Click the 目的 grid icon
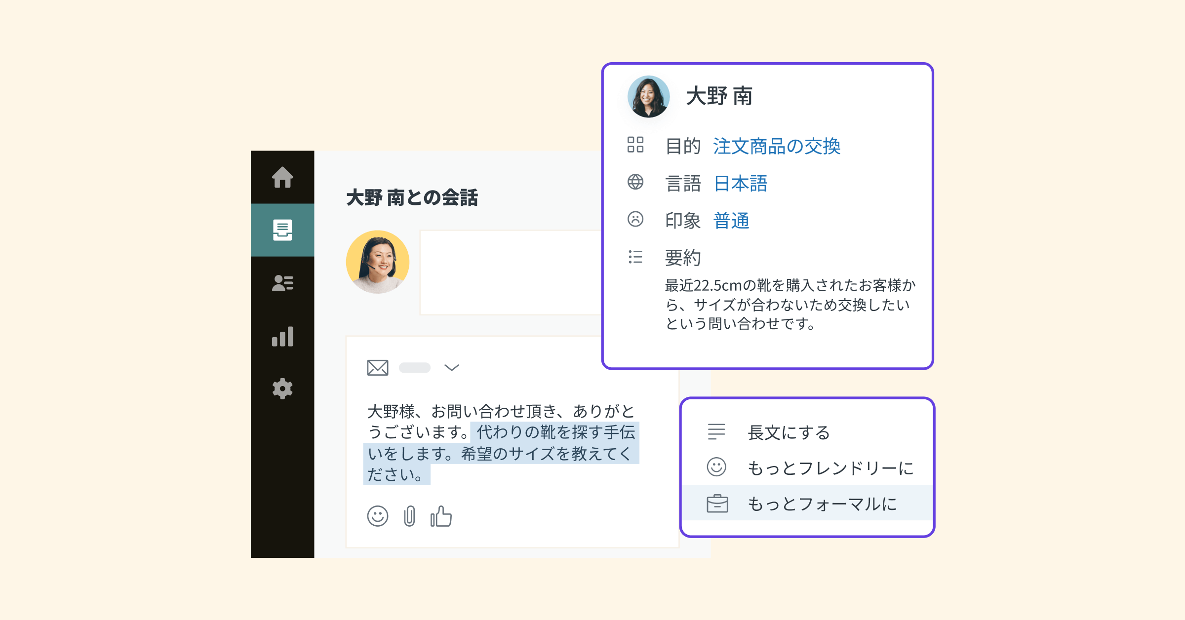1185x620 pixels. pyautogui.click(x=635, y=145)
